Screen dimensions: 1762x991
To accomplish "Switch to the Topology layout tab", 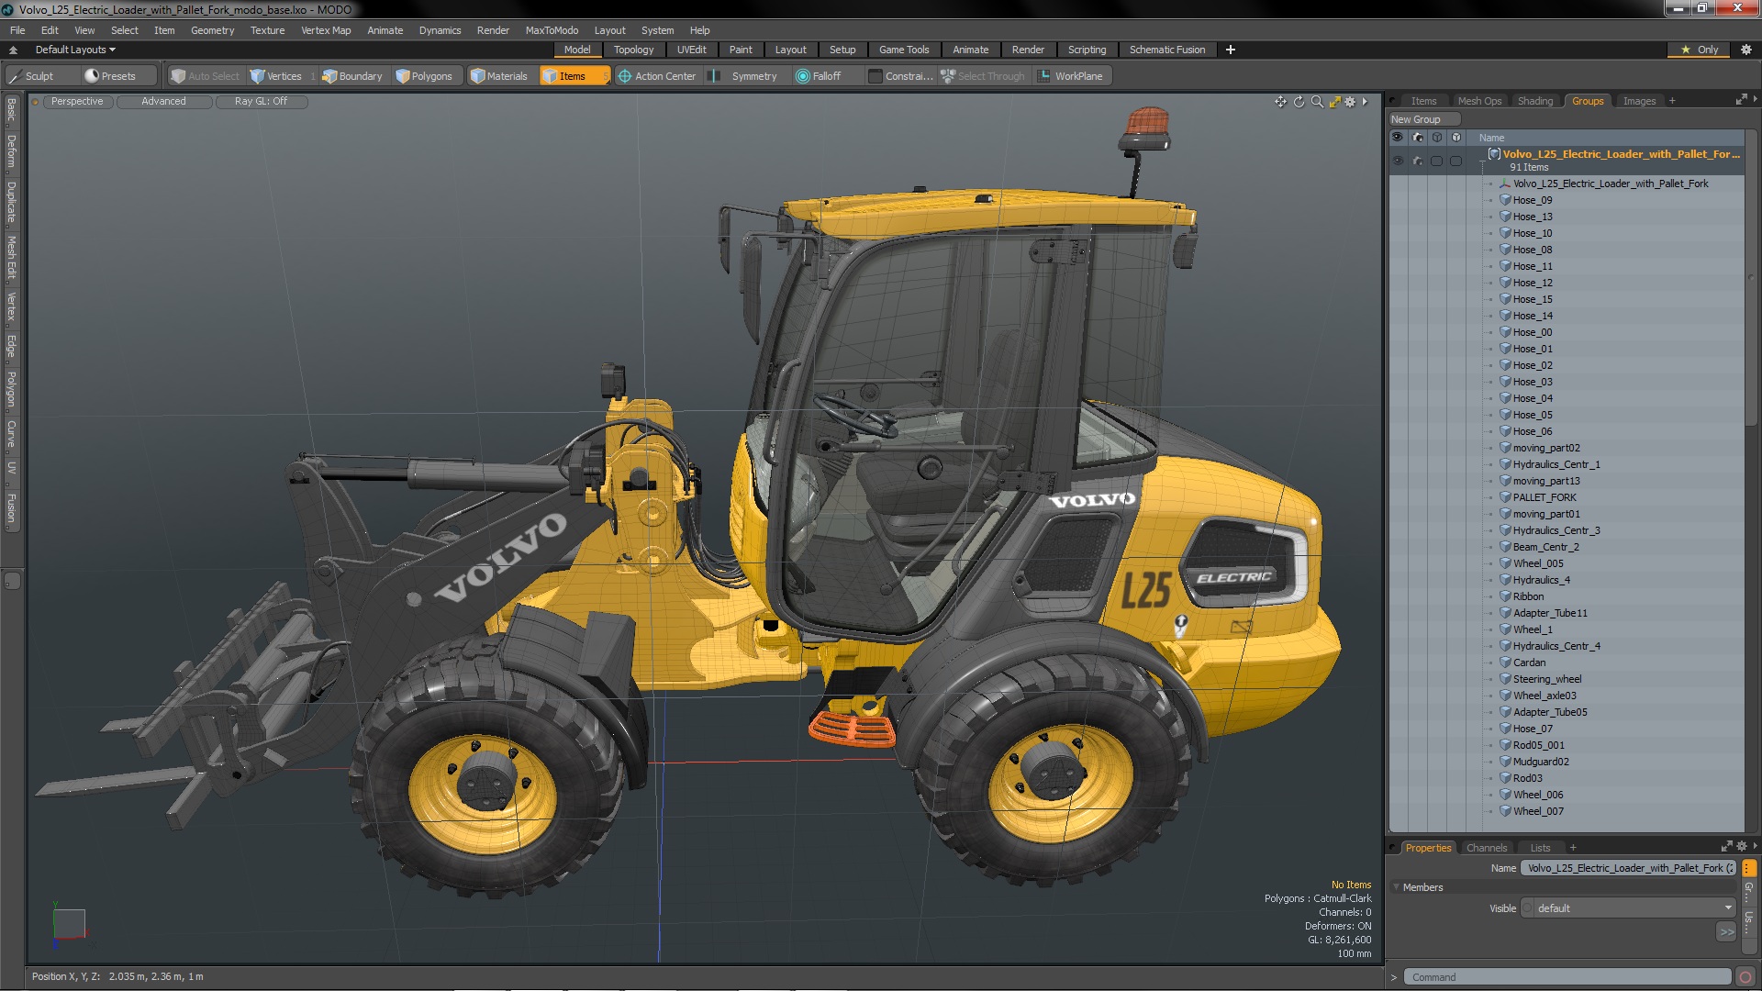I will coord(633,50).
